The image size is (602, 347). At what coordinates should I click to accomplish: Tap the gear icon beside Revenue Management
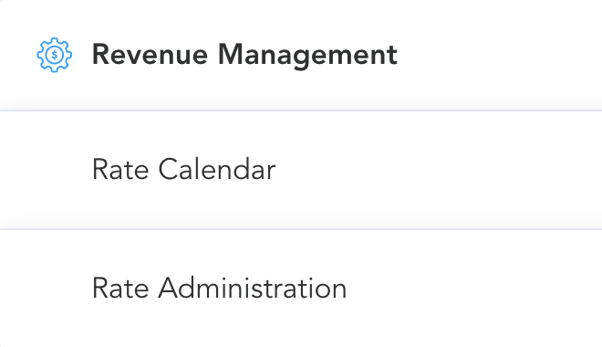pyautogui.click(x=54, y=55)
